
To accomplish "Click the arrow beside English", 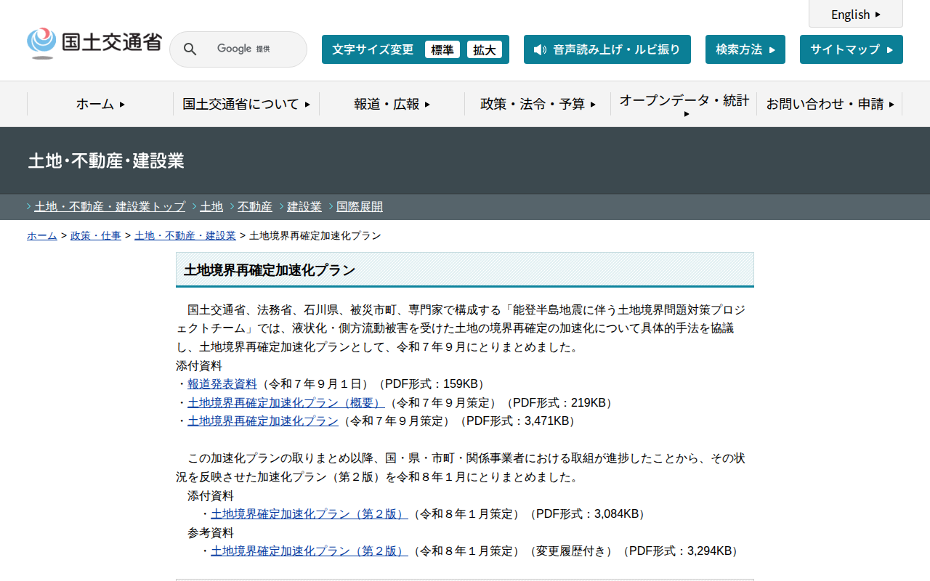I will 878,14.
